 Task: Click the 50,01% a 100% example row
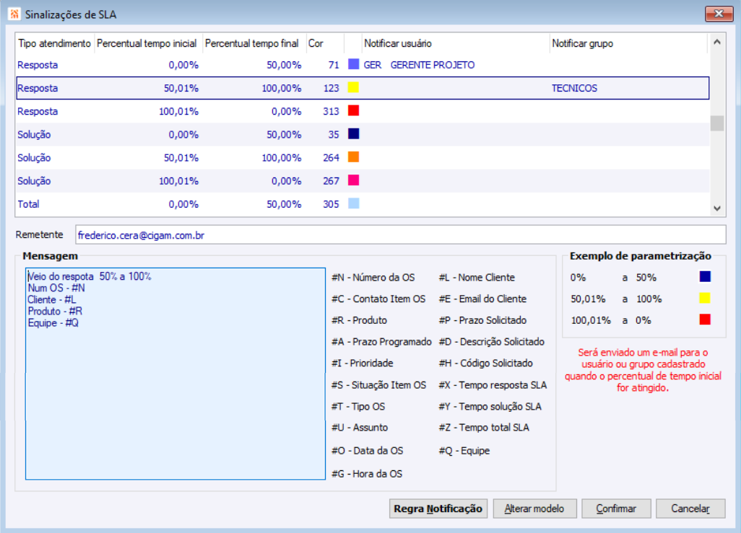tap(641, 299)
